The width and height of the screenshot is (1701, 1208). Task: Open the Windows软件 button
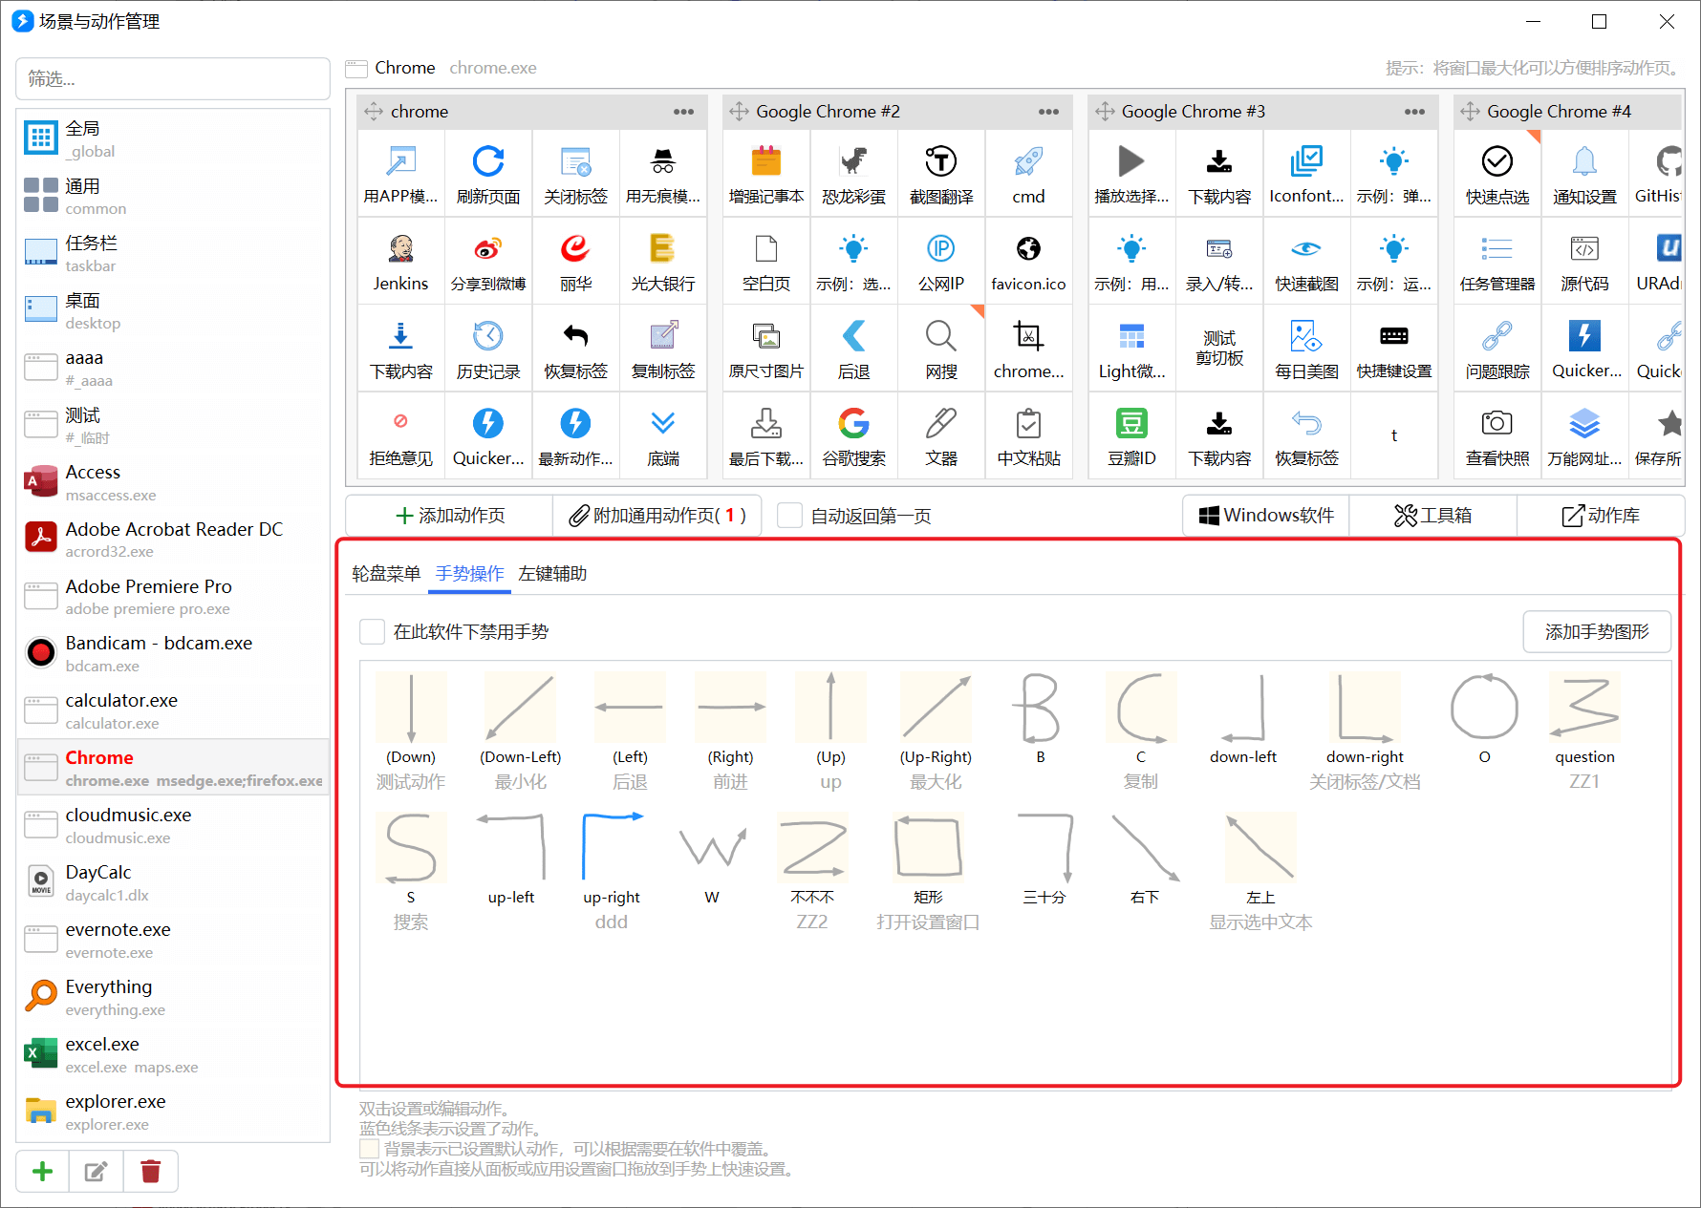coord(1266,516)
